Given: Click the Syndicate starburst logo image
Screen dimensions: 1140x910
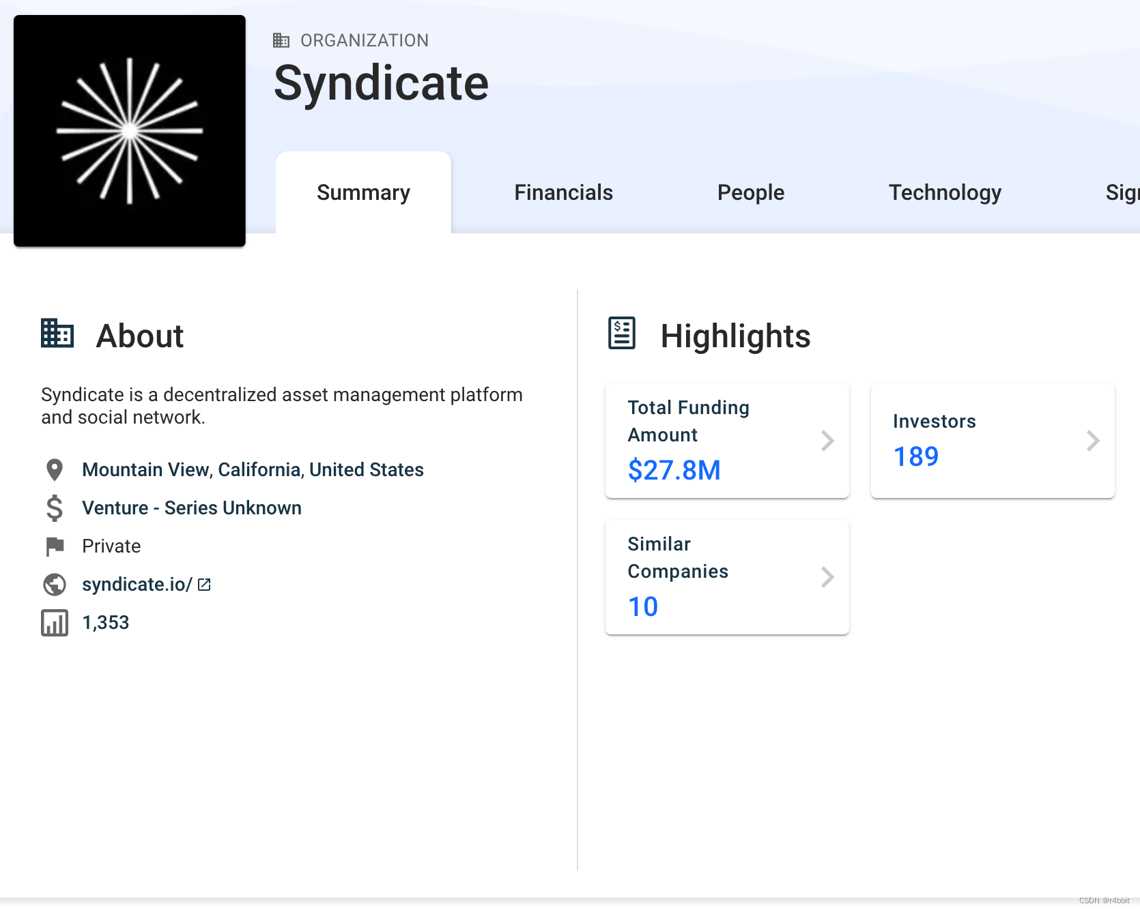Looking at the screenshot, I should pos(130,131).
